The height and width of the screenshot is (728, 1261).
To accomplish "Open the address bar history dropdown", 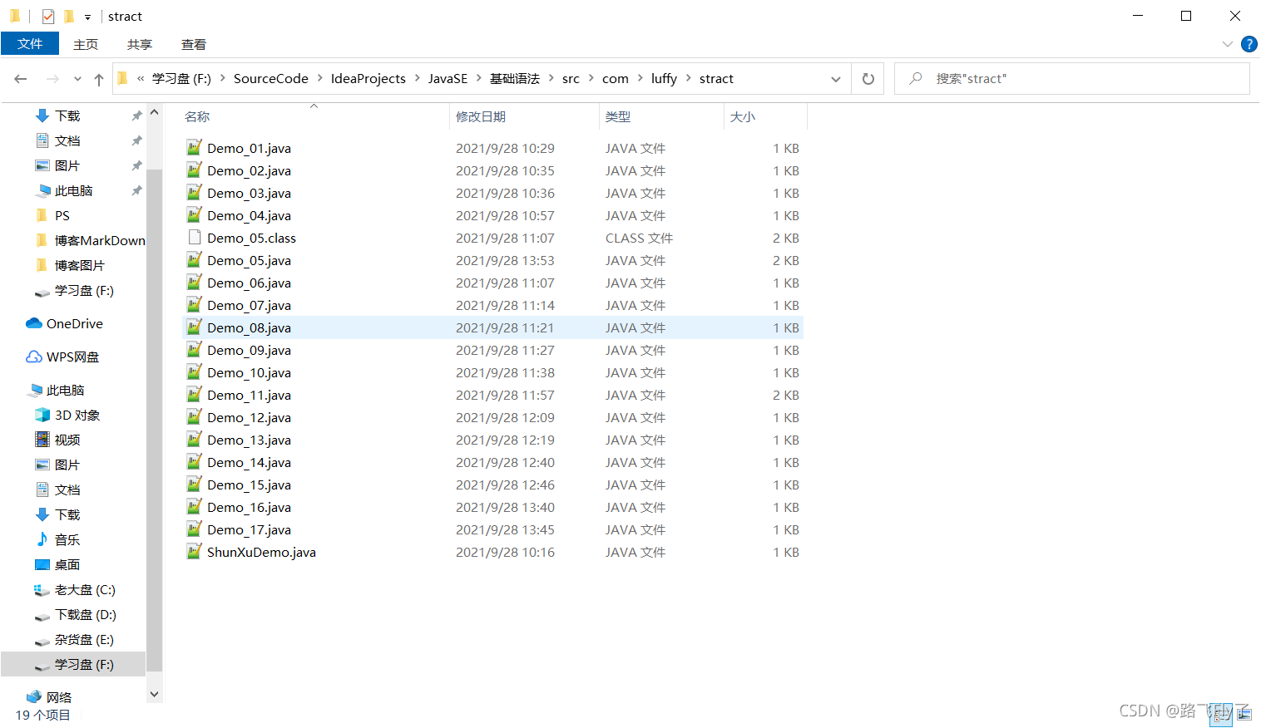I will [x=836, y=79].
